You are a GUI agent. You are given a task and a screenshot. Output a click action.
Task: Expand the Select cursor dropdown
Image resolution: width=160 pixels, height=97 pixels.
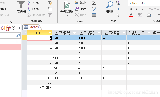122,15
